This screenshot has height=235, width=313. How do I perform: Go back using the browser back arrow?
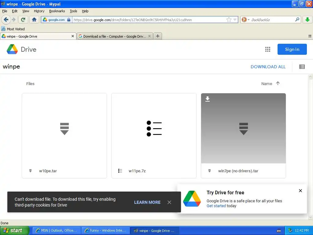pos(6,20)
